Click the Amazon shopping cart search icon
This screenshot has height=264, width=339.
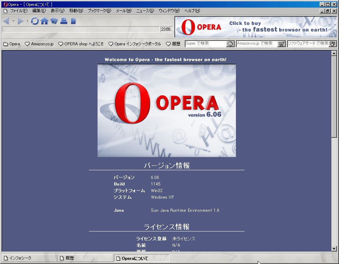(x=282, y=44)
